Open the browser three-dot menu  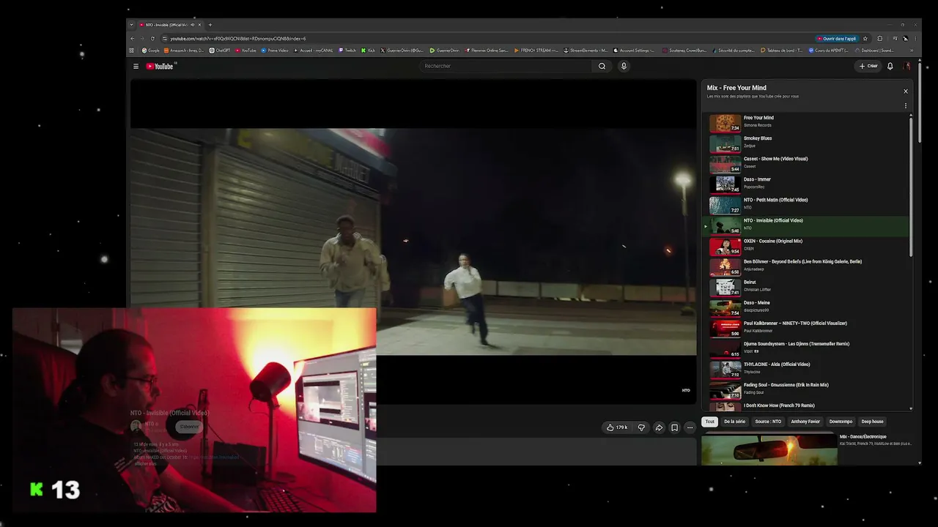(x=915, y=38)
